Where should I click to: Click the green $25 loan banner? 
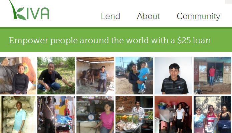pyautogui.click(x=116, y=40)
